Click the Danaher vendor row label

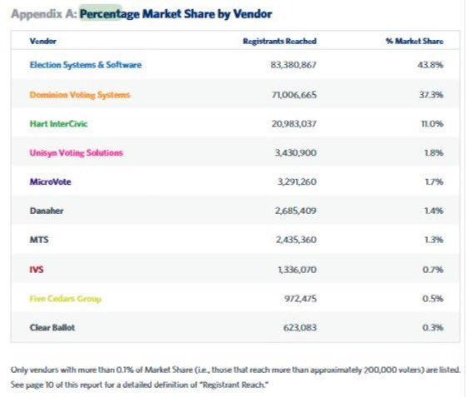tap(47, 211)
